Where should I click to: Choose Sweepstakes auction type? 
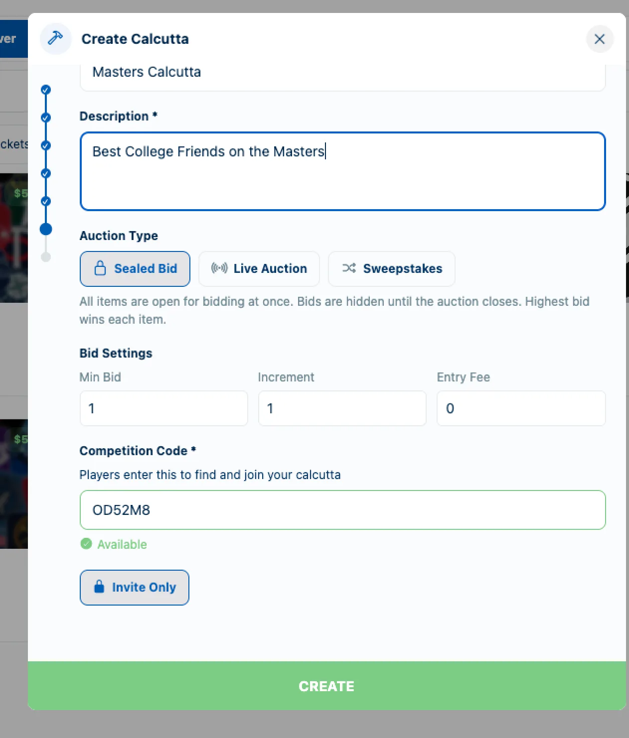pyautogui.click(x=392, y=269)
